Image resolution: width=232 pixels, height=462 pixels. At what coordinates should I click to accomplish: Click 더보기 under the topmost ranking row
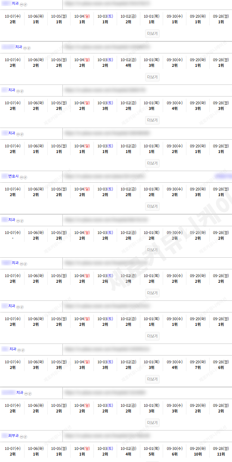tap(152, 34)
